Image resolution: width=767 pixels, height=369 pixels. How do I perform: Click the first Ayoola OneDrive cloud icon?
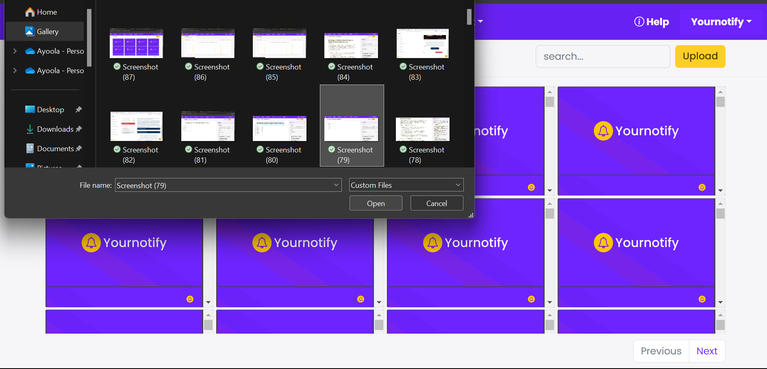point(30,51)
